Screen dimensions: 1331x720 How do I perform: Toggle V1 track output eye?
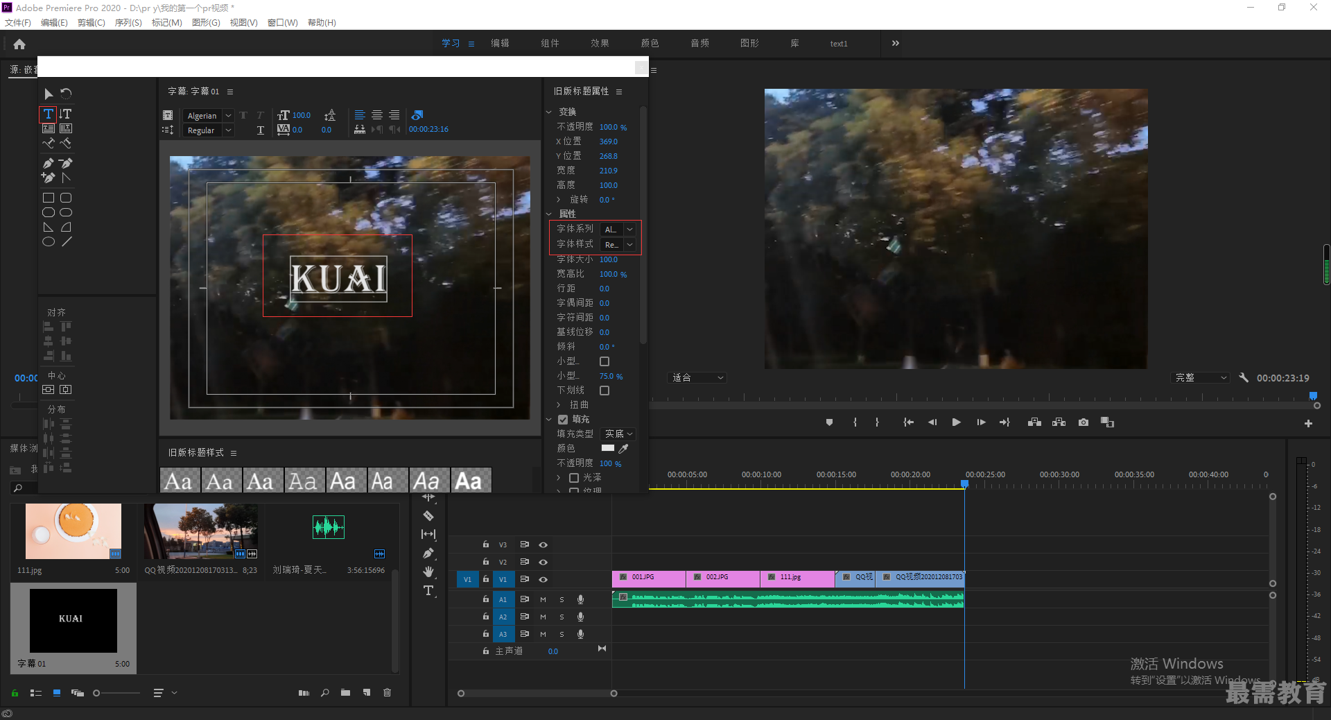tap(543, 579)
